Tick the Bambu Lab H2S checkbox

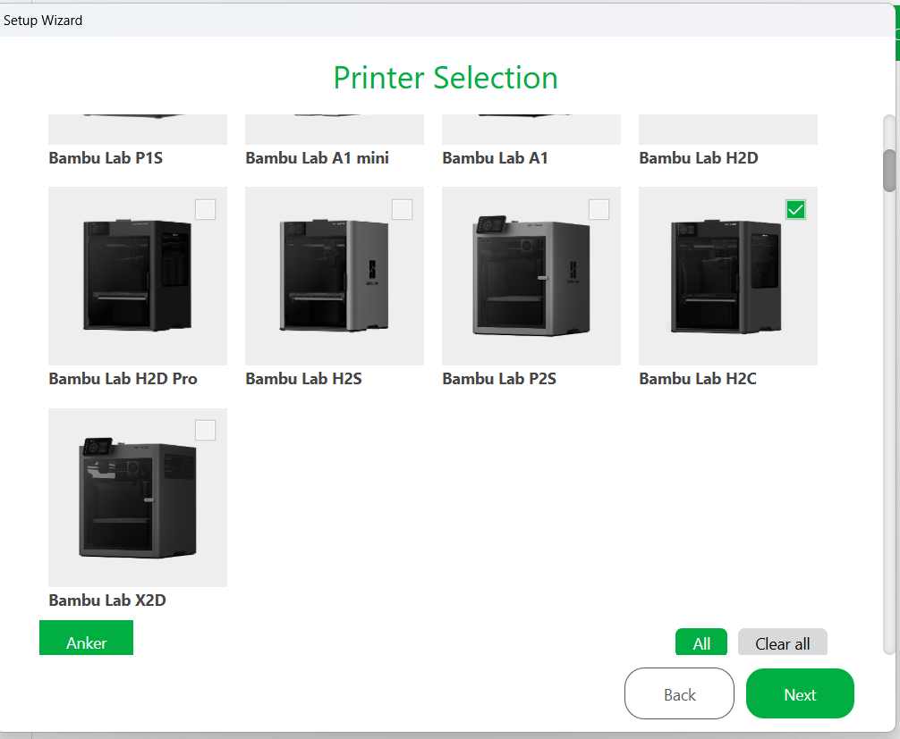(x=402, y=209)
